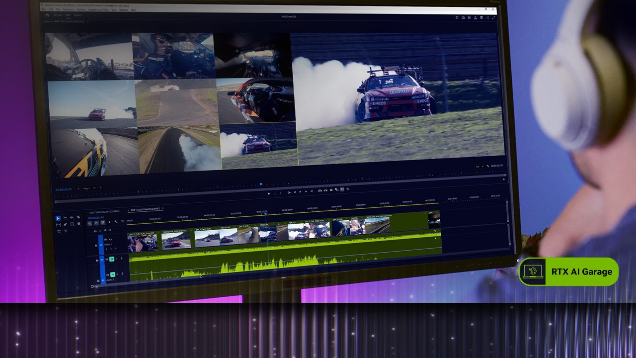Select the Ripple Edit tool

pos(72,217)
